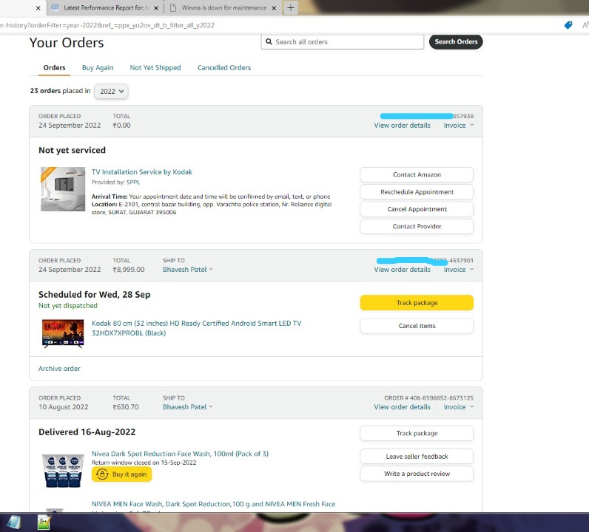Click Leave seller feedback button
The width and height of the screenshot is (589, 532).
(x=417, y=457)
